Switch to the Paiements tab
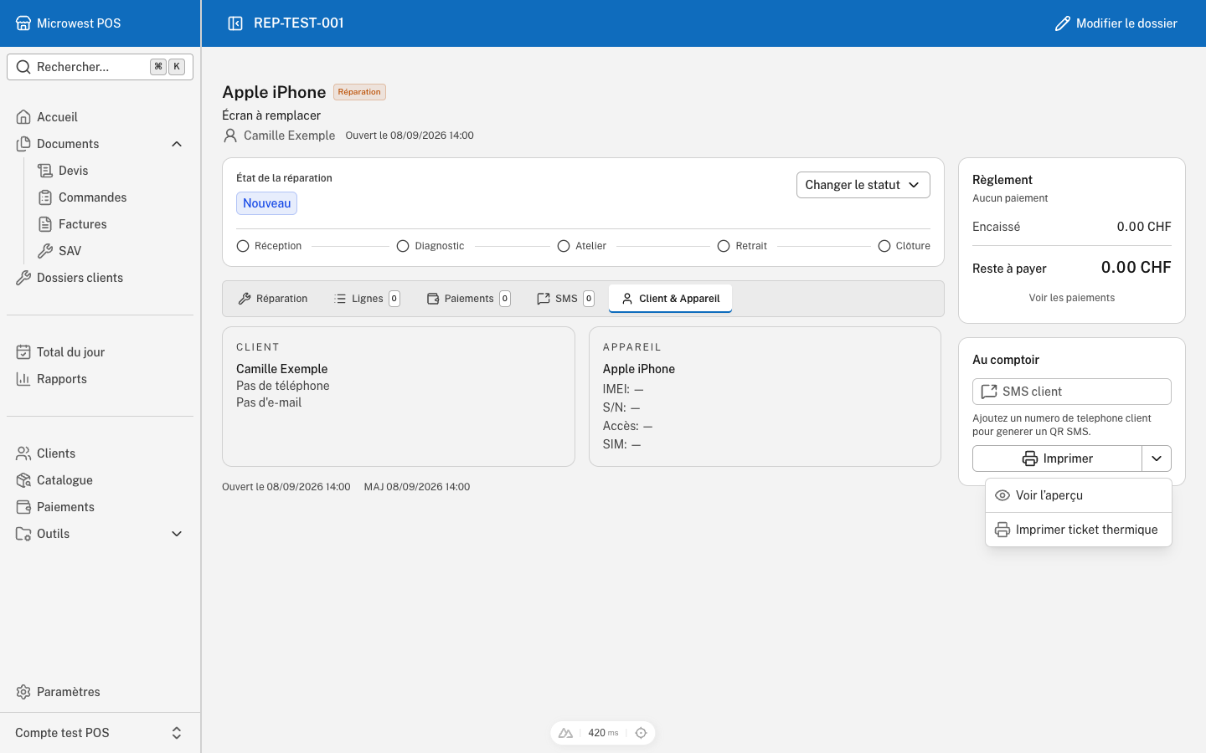Viewport: 1206px width, 753px height. tap(468, 299)
